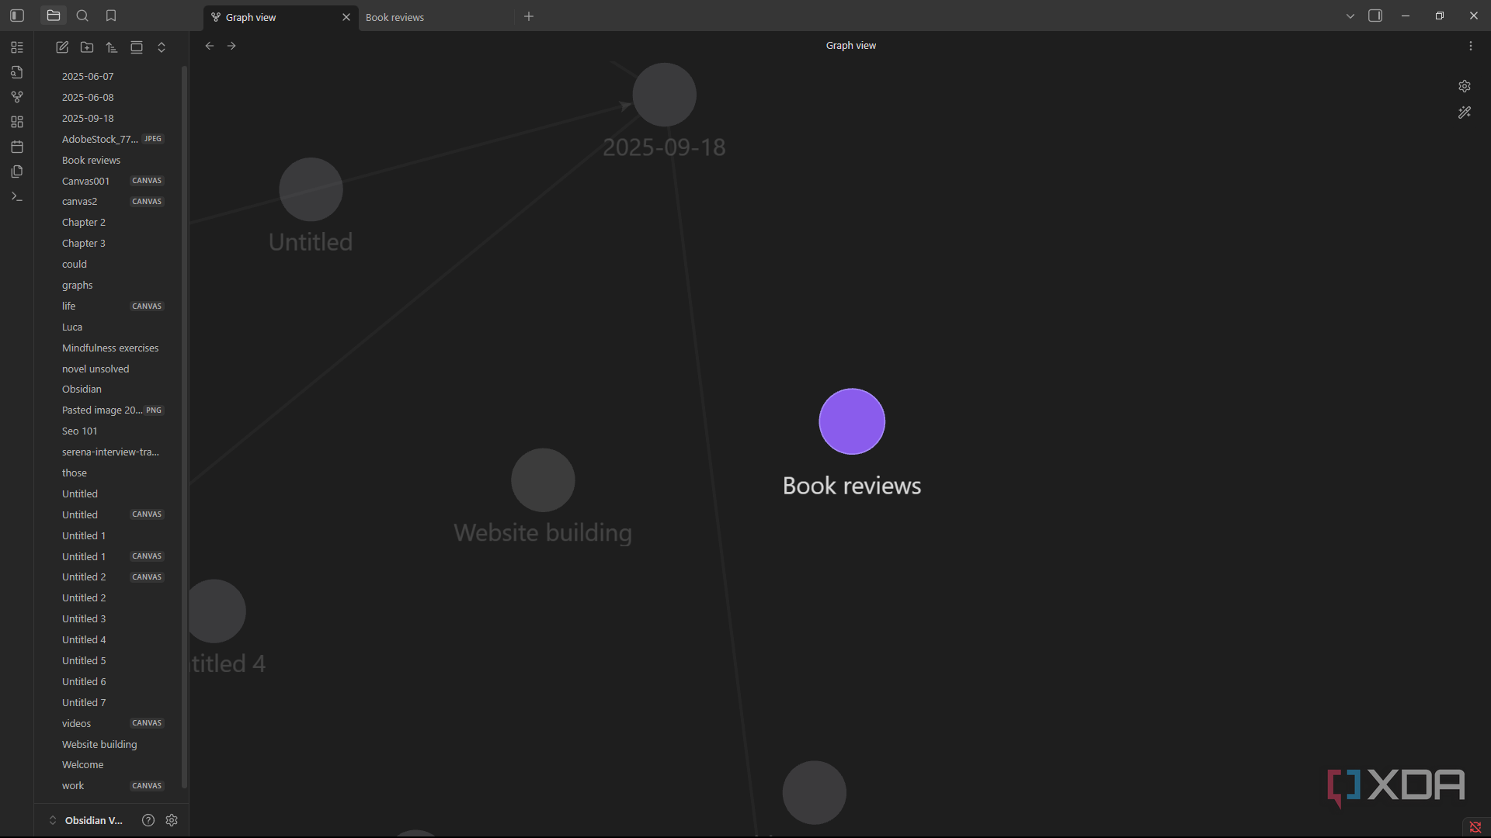Open the AdobeStock JPEG file
The image size is (1491, 838).
(112, 139)
